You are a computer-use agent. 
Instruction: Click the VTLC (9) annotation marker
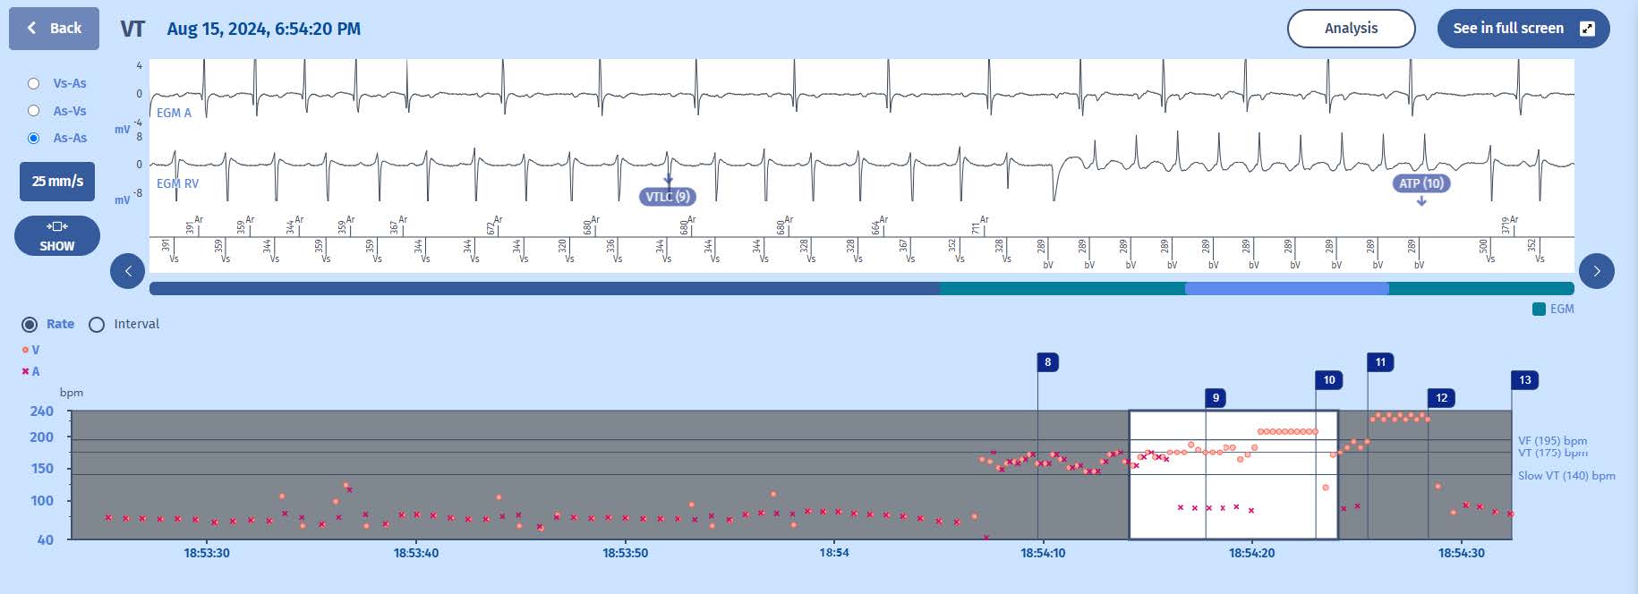pyautogui.click(x=668, y=197)
